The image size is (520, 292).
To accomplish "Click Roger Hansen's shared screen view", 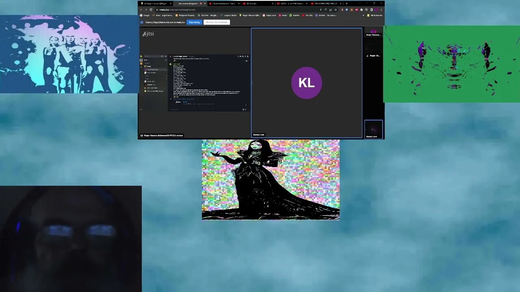I will [195, 83].
